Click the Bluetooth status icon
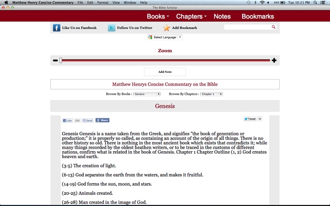 coord(255,2)
